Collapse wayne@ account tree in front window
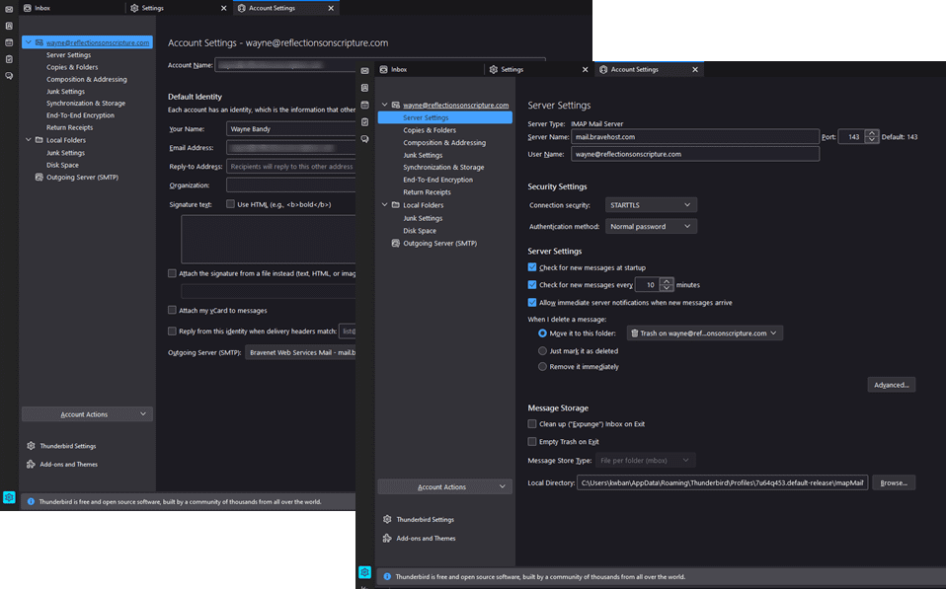 pos(384,105)
